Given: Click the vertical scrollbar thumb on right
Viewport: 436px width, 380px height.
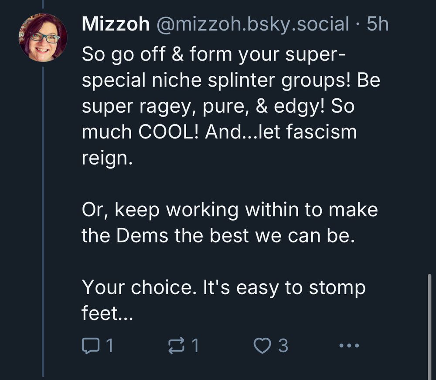Looking at the screenshot, I should pyautogui.click(x=430, y=327).
